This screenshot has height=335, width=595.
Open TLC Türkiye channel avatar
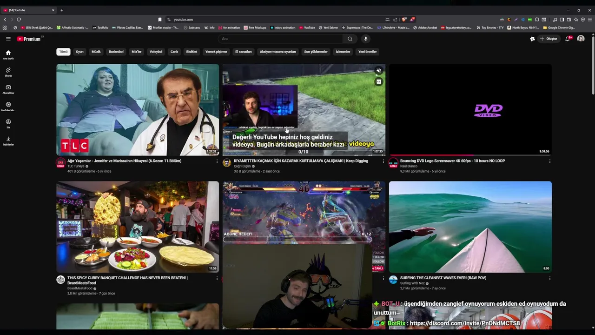point(60,163)
